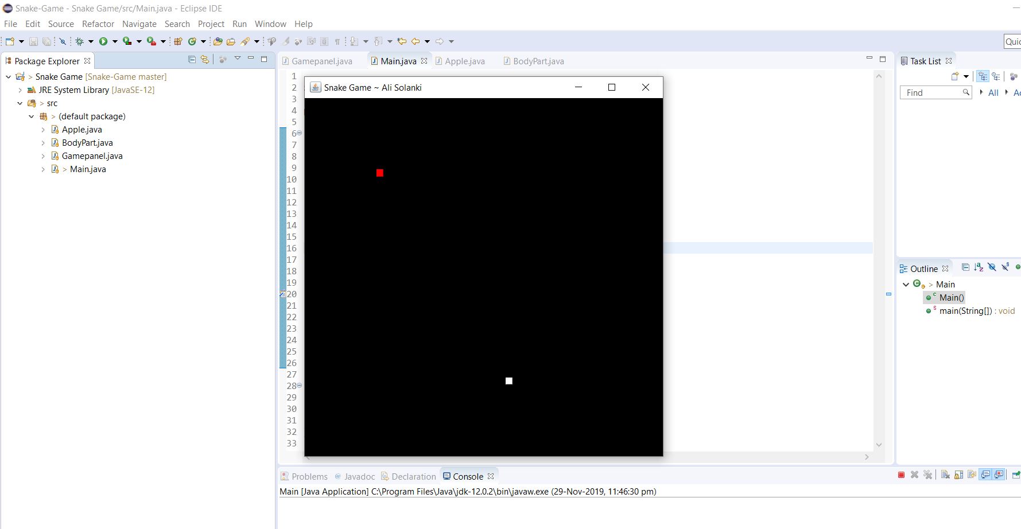Image resolution: width=1021 pixels, height=529 pixels.
Task: Collapse the src folder in Package Explorer
Action: (20, 103)
